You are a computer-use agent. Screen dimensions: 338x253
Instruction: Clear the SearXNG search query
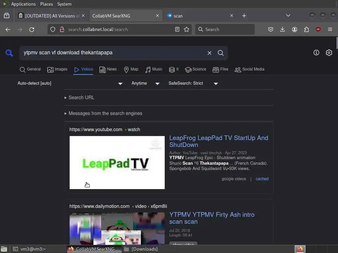point(209,53)
